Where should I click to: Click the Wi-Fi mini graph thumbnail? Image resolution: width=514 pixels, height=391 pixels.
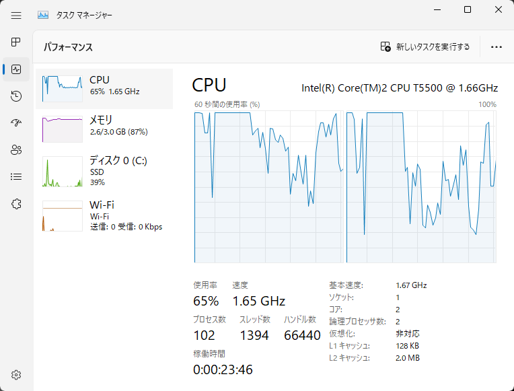coord(63,216)
